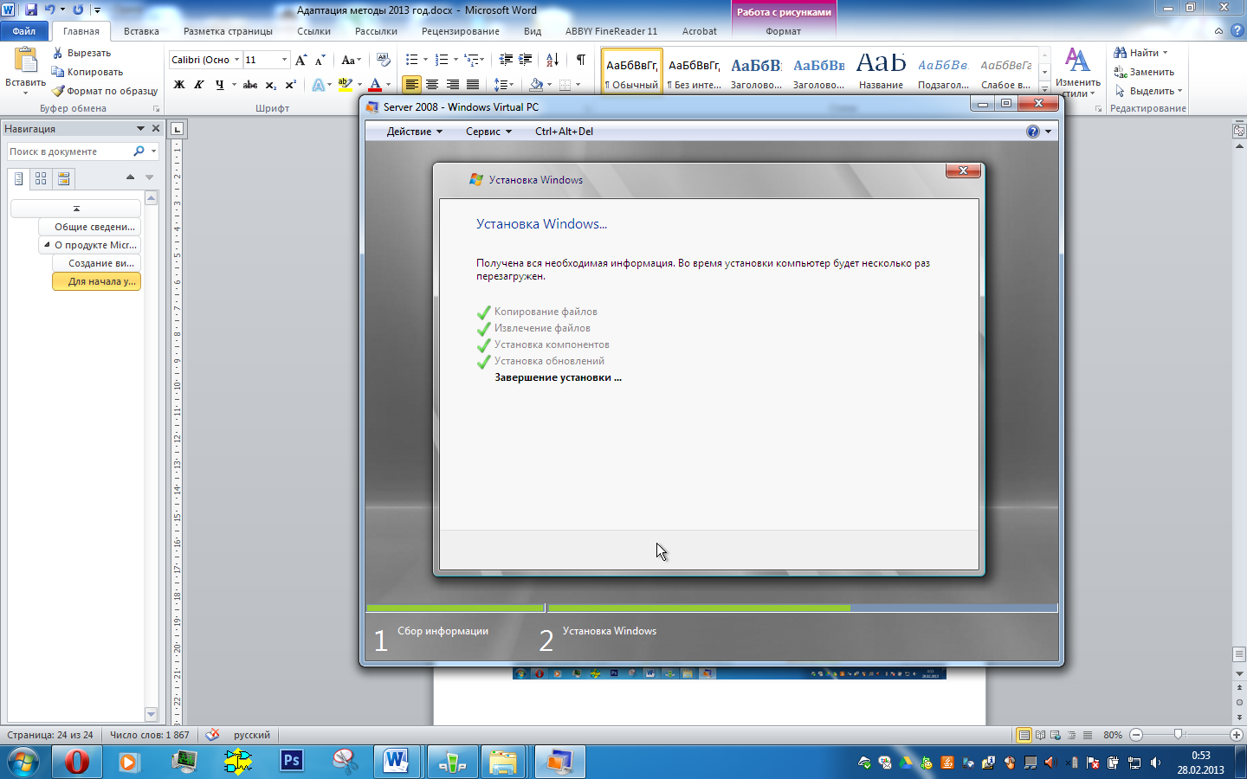This screenshot has width=1247, height=779.
Task: Set Align Left paragraph alignment
Action: tap(411, 85)
